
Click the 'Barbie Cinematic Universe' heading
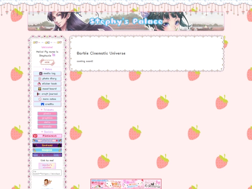pos(101,53)
